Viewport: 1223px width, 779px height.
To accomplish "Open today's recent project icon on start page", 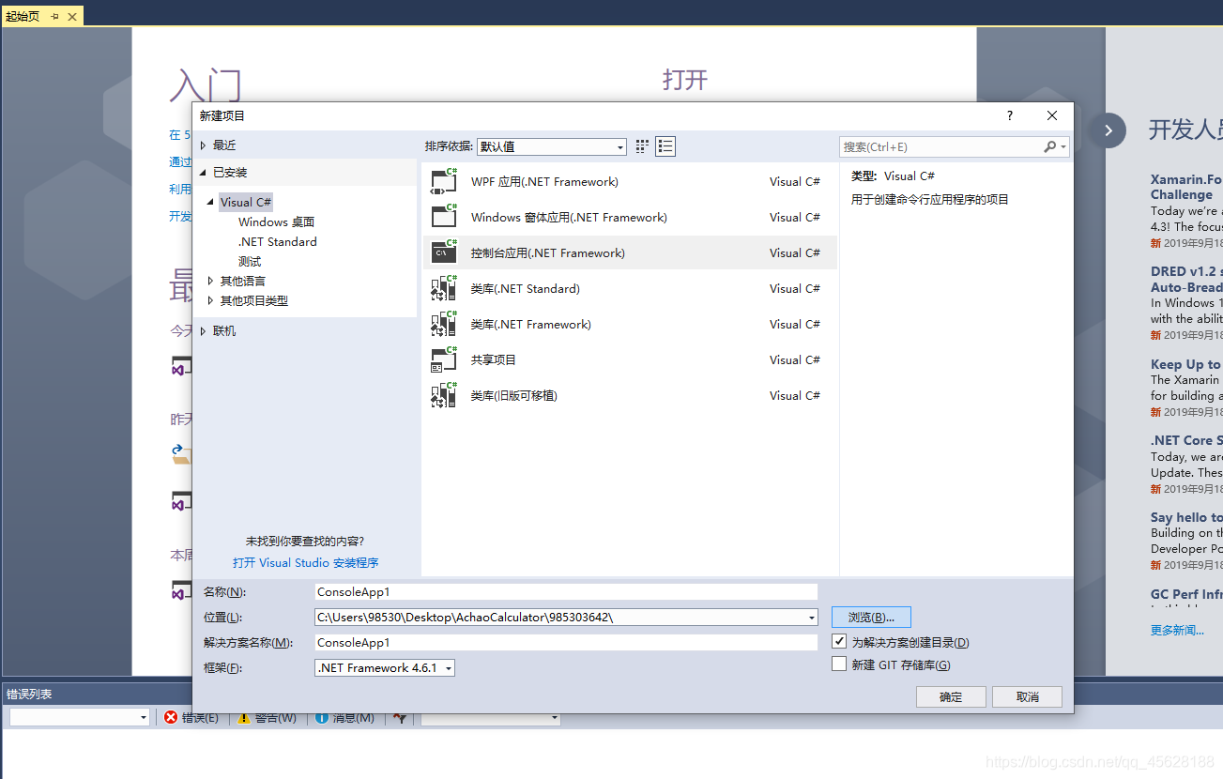I will [x=181, y=365].
